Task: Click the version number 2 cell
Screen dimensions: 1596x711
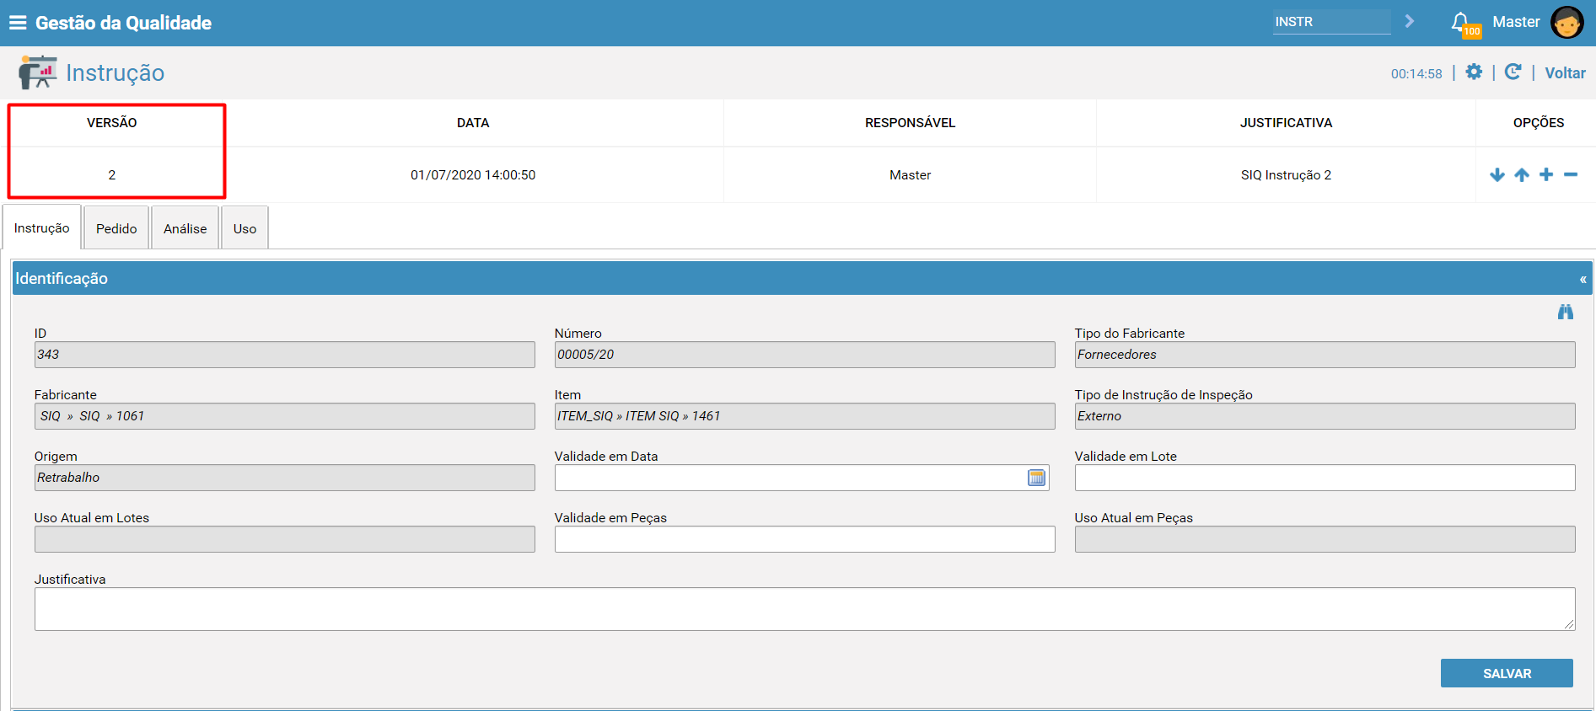Action: pyautogui.click(x=112, y=175)
